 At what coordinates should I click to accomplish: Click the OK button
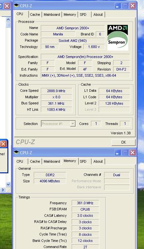tap(123, 142)
